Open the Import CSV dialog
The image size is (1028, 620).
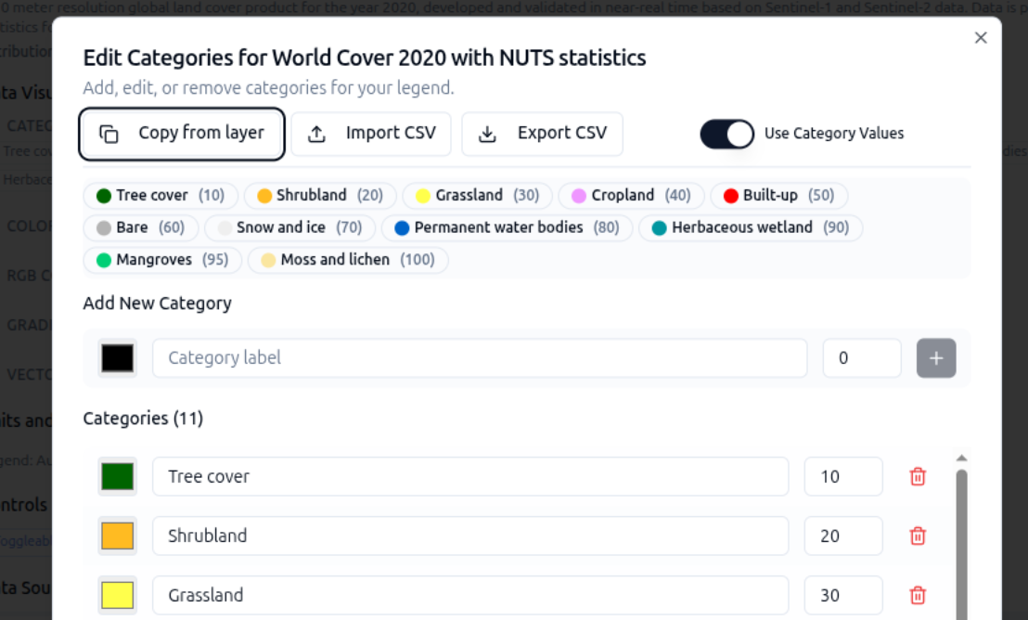pyautogui.click(x=371, y=134)
